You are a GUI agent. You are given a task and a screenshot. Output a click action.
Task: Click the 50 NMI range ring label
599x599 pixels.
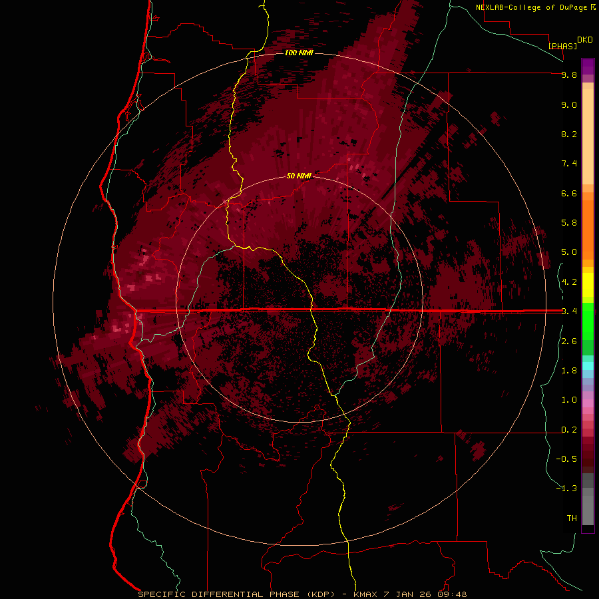299,176
